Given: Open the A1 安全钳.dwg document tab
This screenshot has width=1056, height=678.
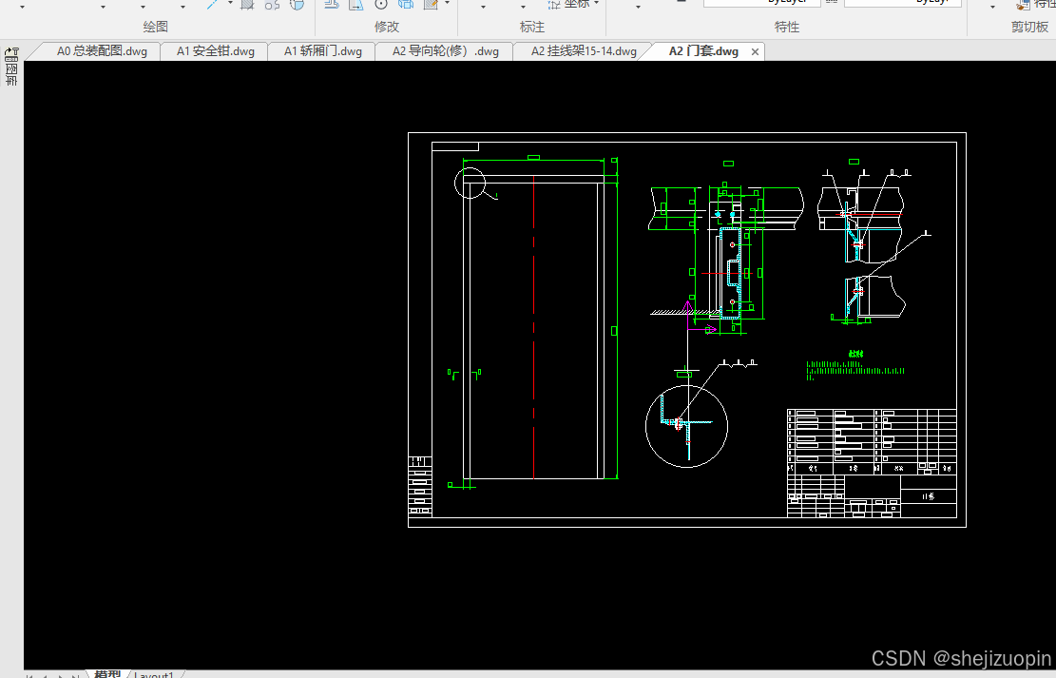Looking at the screenshot, I should [216, 51].
